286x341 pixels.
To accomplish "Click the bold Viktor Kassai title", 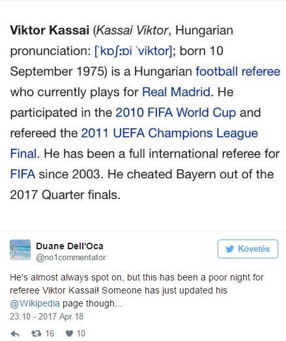I will pos(50,30).
